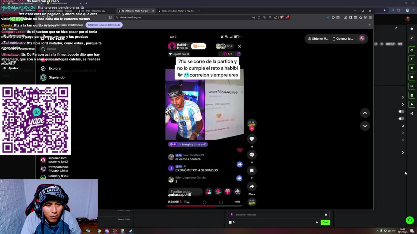Open a new browser tab with the plus button
Screen dimensions: 417x234
tap(199, 11)
